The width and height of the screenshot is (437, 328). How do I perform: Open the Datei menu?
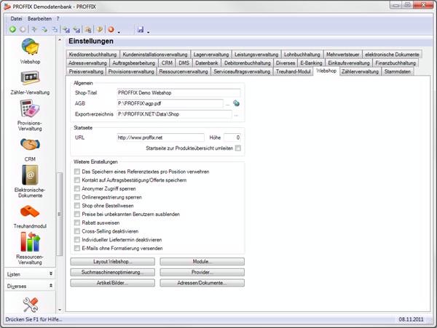pos(16,19)
